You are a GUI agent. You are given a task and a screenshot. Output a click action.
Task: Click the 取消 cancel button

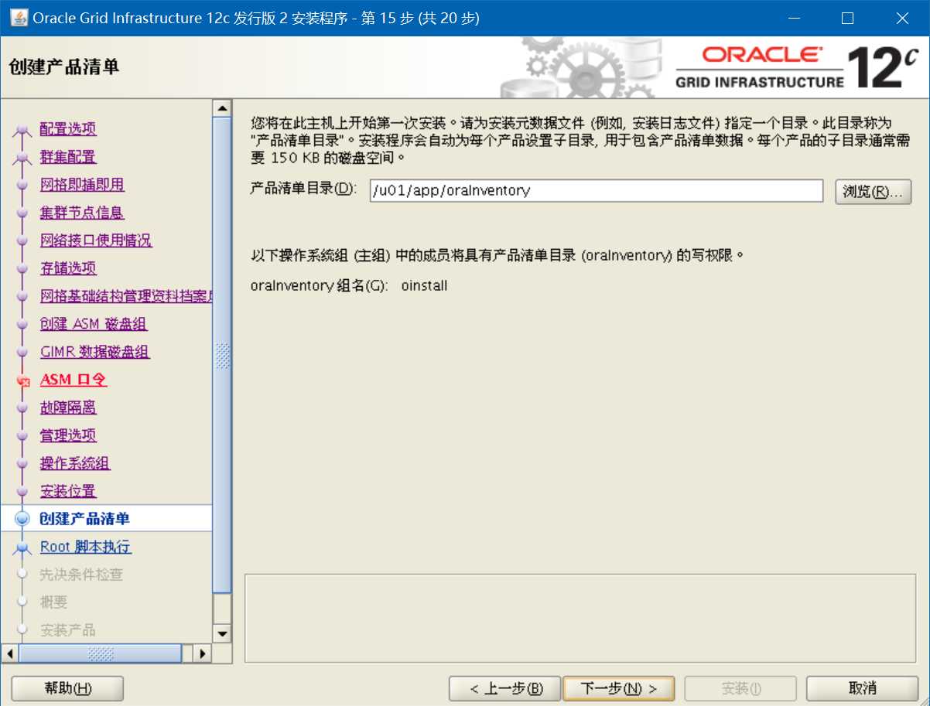[862, 688]
